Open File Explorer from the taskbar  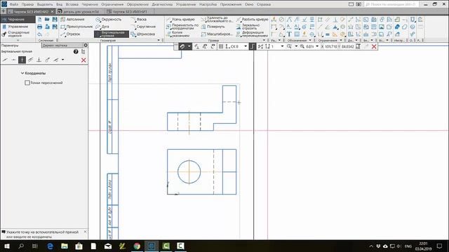[65, 246]
